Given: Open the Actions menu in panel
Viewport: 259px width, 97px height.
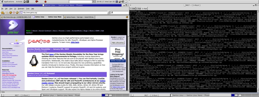Looking at the screenshot, I should point(19,2).
